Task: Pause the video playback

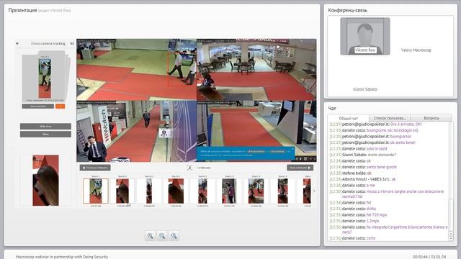Action: 296,159
